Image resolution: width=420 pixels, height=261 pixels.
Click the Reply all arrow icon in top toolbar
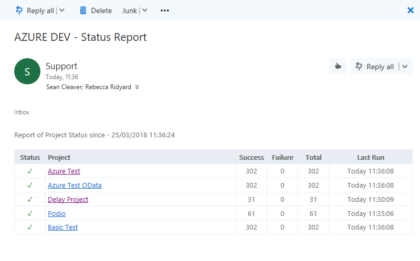coord(19,10)
